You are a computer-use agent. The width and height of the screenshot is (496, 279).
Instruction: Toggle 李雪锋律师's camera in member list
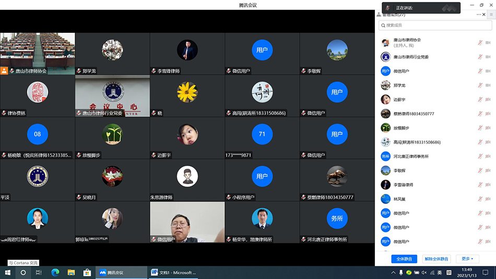(x=488, y=184)
